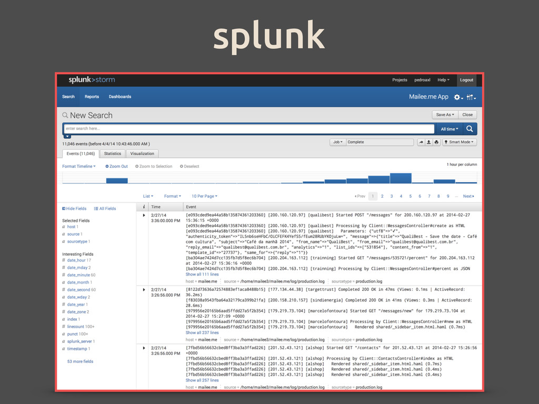Image resolution: width=539 pixels, height=404 pixels.
Task: Open Format Timeline dropdown
Action: (79, 166)
